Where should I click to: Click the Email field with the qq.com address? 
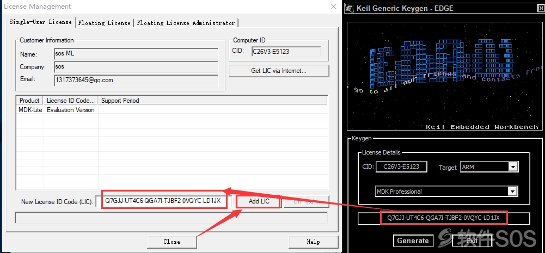(x=136, y=80)
